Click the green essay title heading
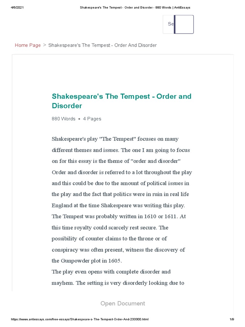The height and width of the screenshot is (327, 245). [122, 101]
